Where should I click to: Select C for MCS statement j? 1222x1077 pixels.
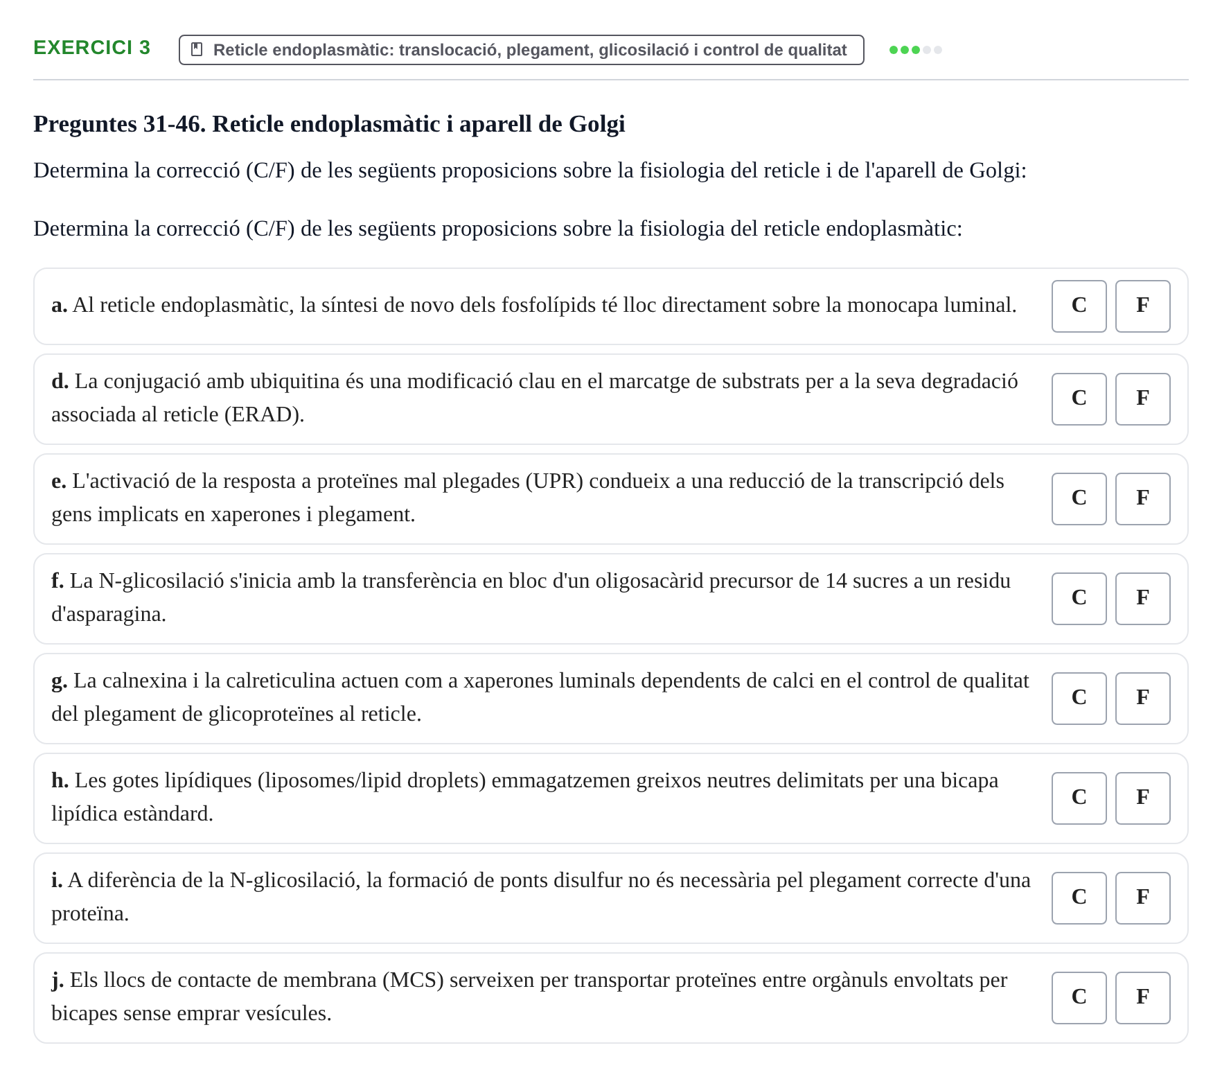coord(1079,998)
